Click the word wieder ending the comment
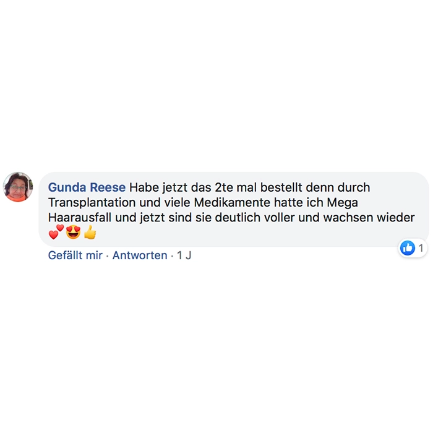The width and height of the screenshot is (433, 433). tap(396, 217)
